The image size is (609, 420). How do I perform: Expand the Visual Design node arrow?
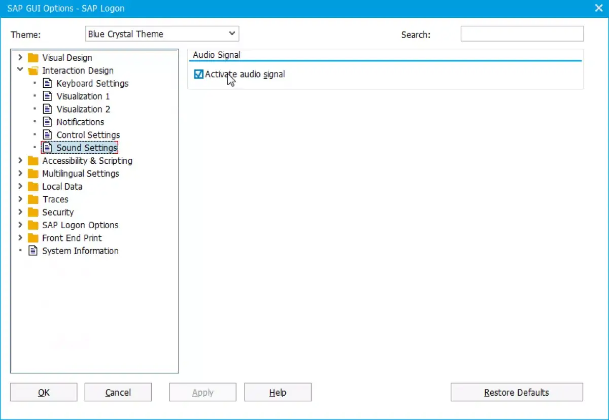point(20,57)
